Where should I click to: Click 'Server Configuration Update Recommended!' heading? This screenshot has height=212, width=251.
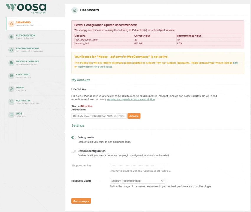click(106, 25)
